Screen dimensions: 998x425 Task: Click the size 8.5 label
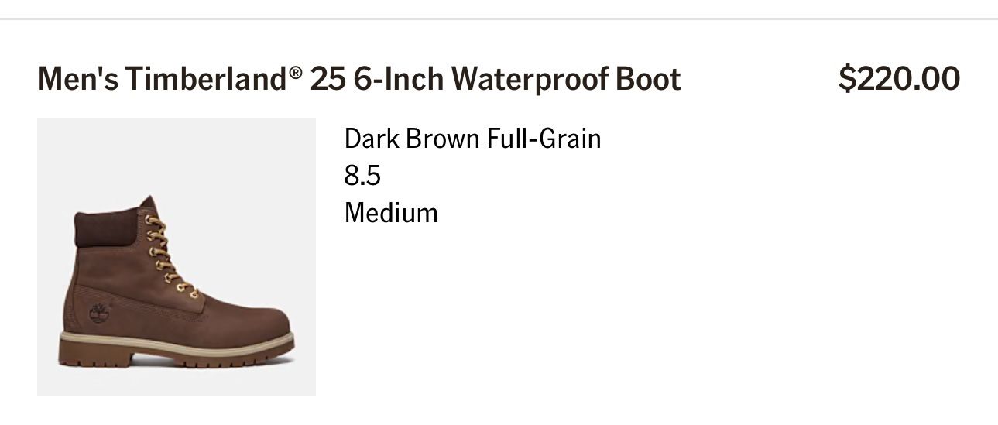(362, 176)
